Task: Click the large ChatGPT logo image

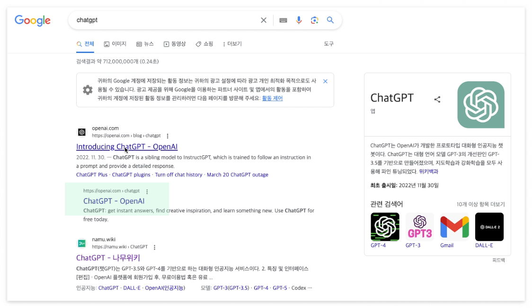Action: click(481, 104)
